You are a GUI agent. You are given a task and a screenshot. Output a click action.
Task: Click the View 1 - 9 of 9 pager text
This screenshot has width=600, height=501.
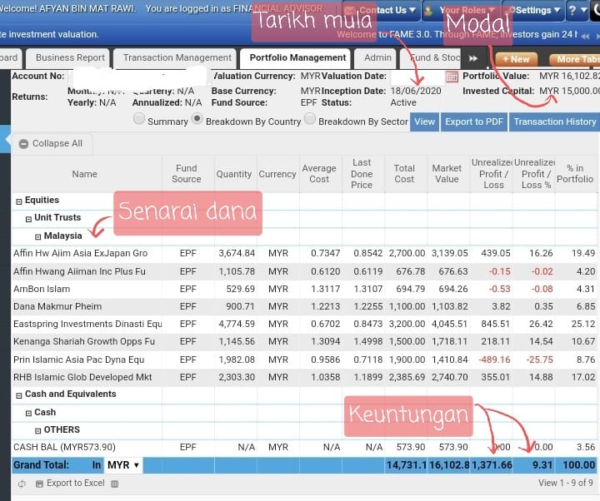(x=566, y=484)
